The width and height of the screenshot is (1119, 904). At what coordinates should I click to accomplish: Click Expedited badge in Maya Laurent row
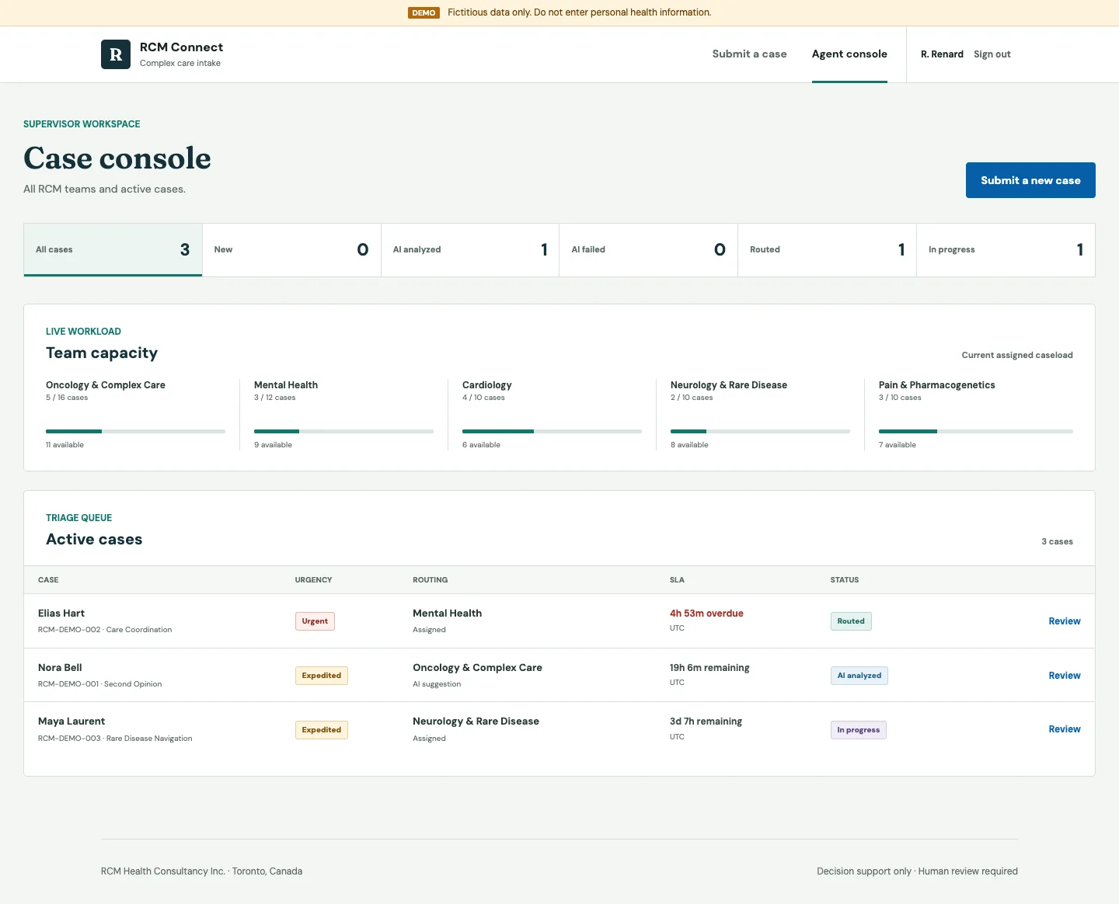tap(322, 730)
